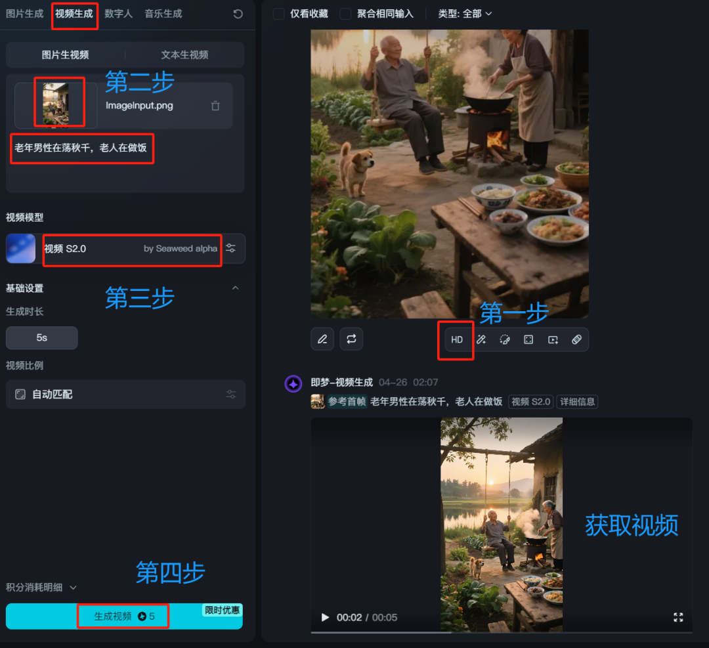Click the magic wand retouch icon
The height and width of the screenshot is (648, 709).
click(481, 339)
